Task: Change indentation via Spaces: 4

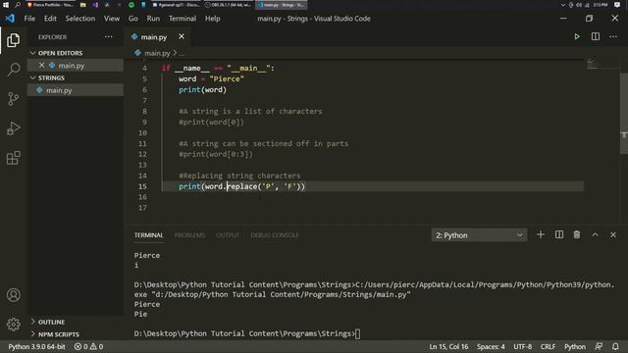Action: 491,346
